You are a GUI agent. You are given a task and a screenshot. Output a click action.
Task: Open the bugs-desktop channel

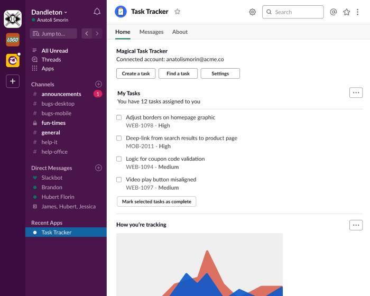[x=58, y=104]
